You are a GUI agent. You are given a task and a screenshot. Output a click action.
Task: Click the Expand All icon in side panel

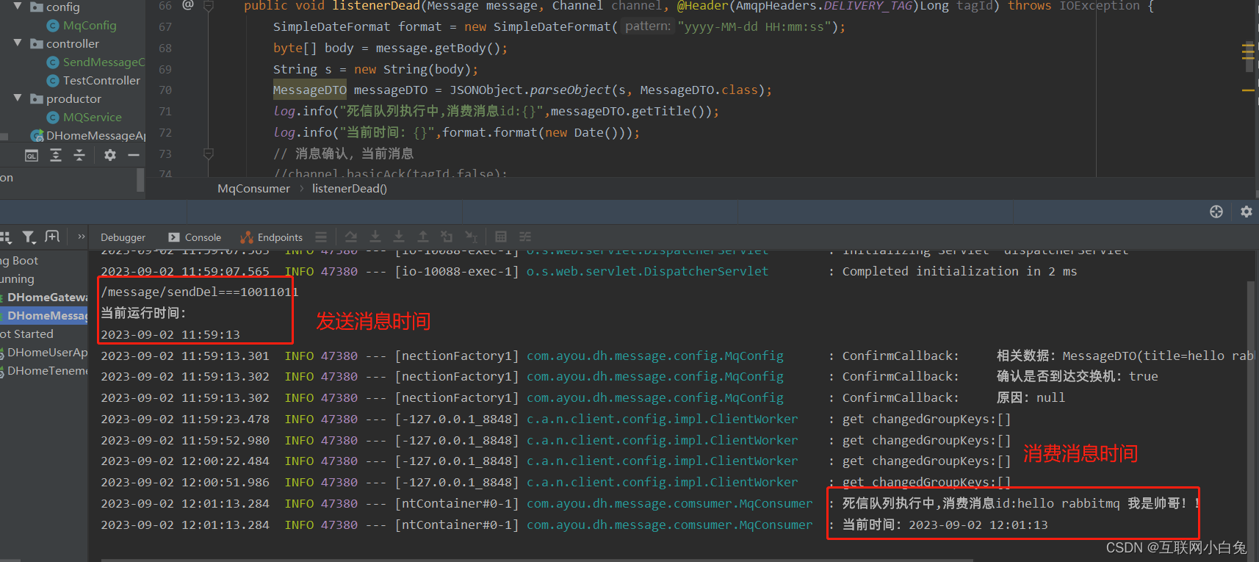(x=56, y=155)
